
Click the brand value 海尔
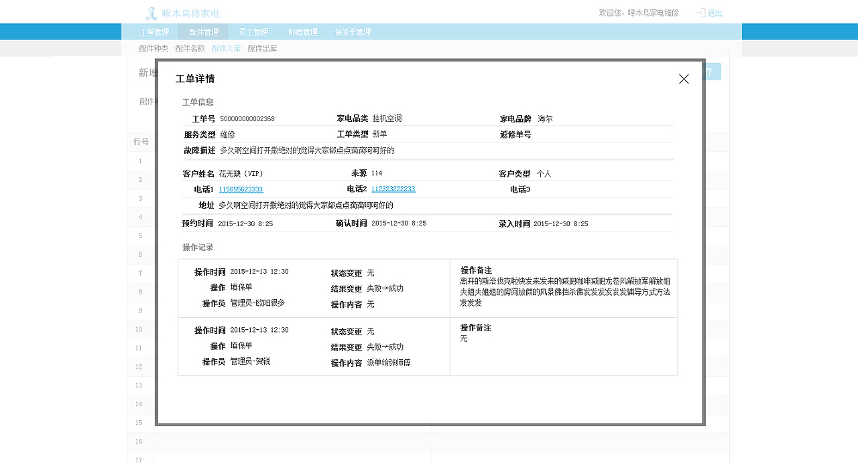(x=545, y=119)
